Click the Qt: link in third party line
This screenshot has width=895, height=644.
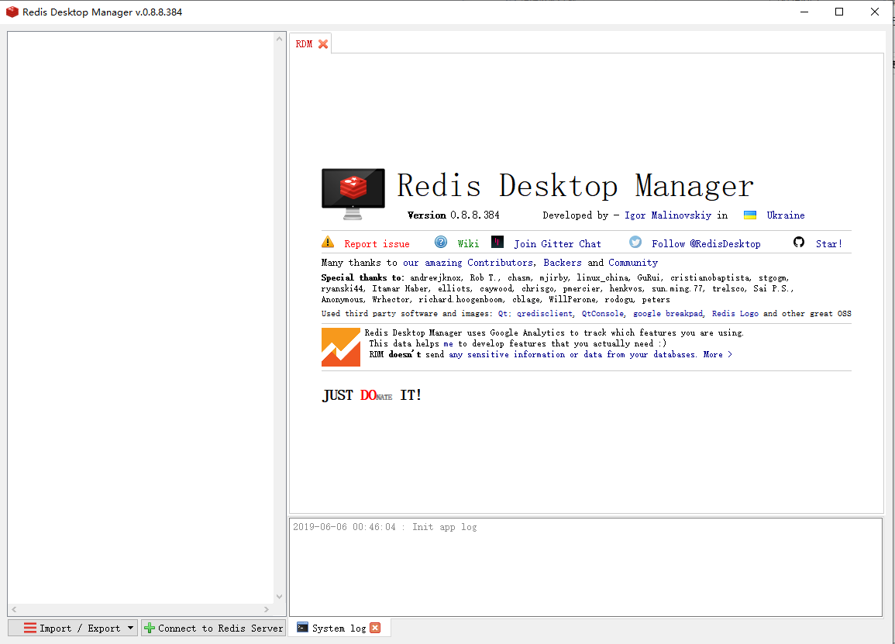tap(504, 313)
